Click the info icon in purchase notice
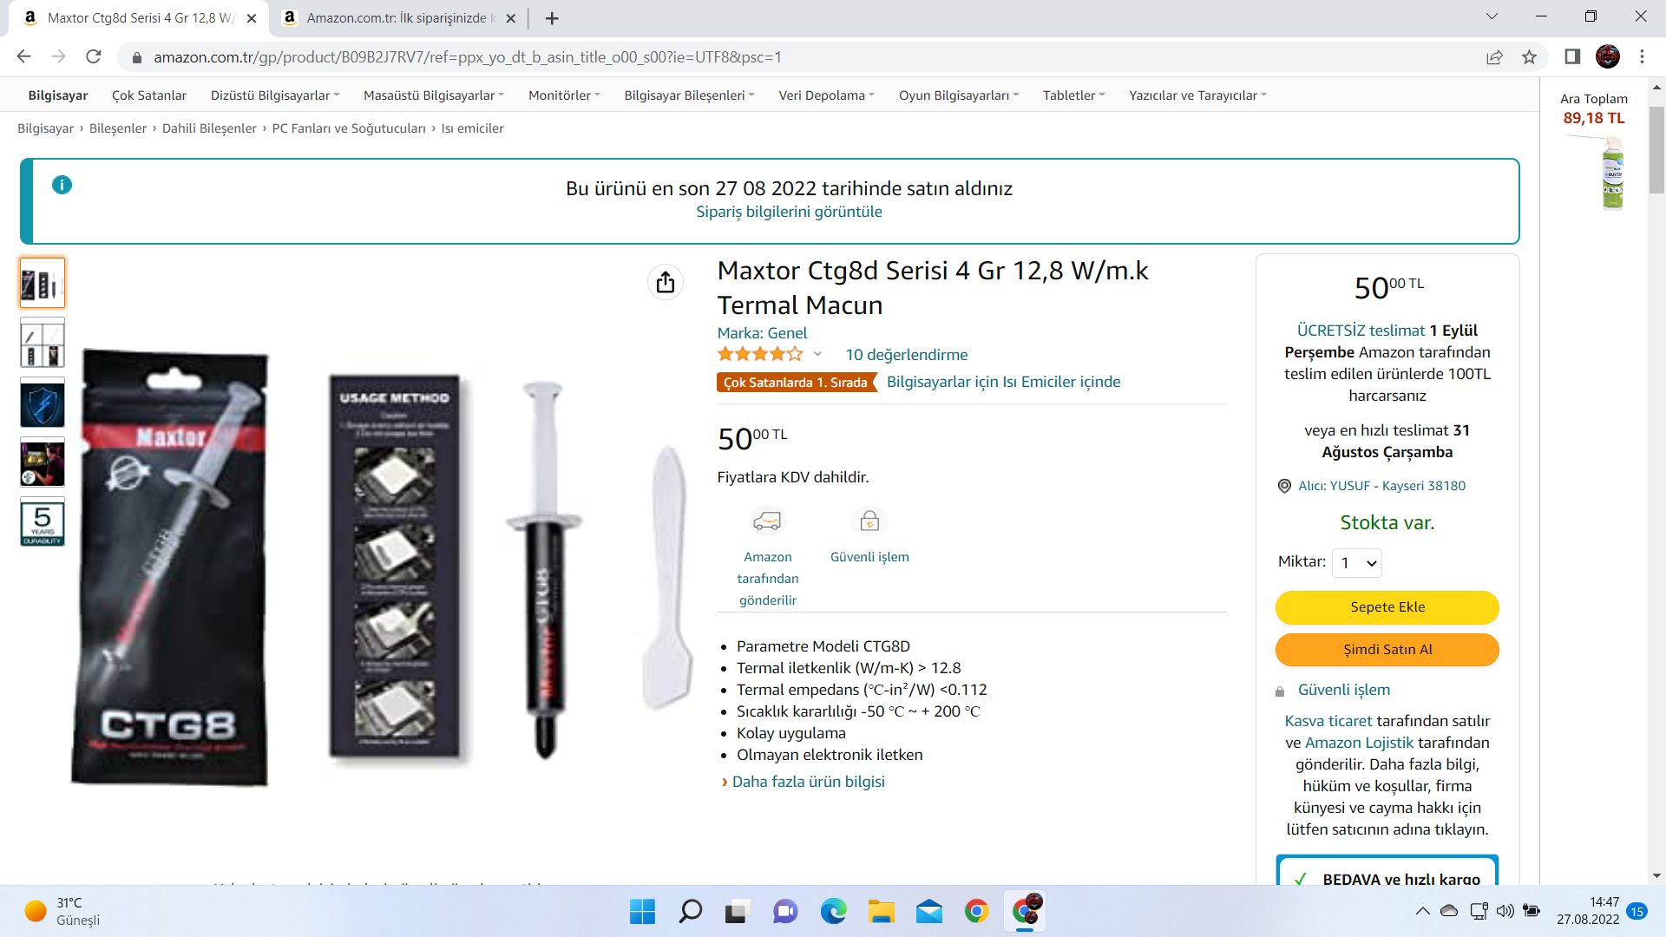This screenshot has width=1666, height=937. 62,185
